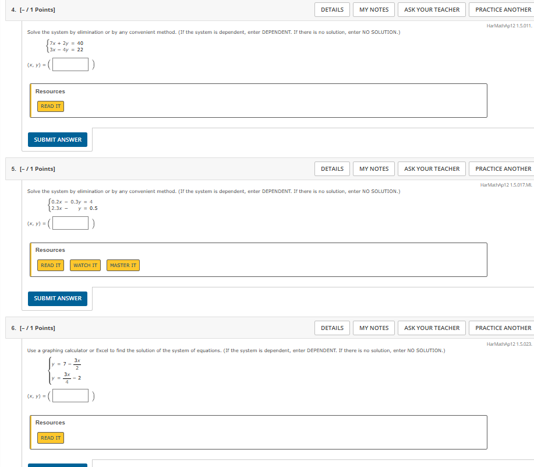Open READ IT resource for question 5
The height and width of the screenshot is (467, 534).
point(51,265)
